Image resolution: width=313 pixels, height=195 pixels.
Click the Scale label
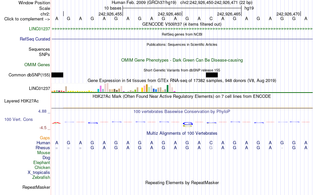pyautogui.click(x=44, y=8)
